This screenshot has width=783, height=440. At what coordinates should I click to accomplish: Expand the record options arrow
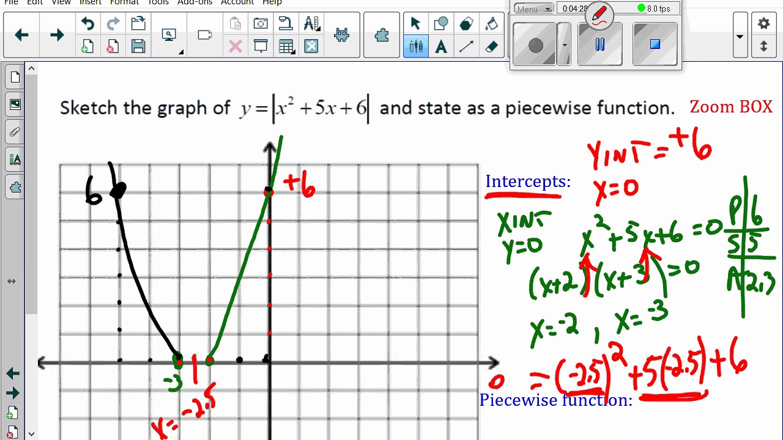(x=564, y=44)
